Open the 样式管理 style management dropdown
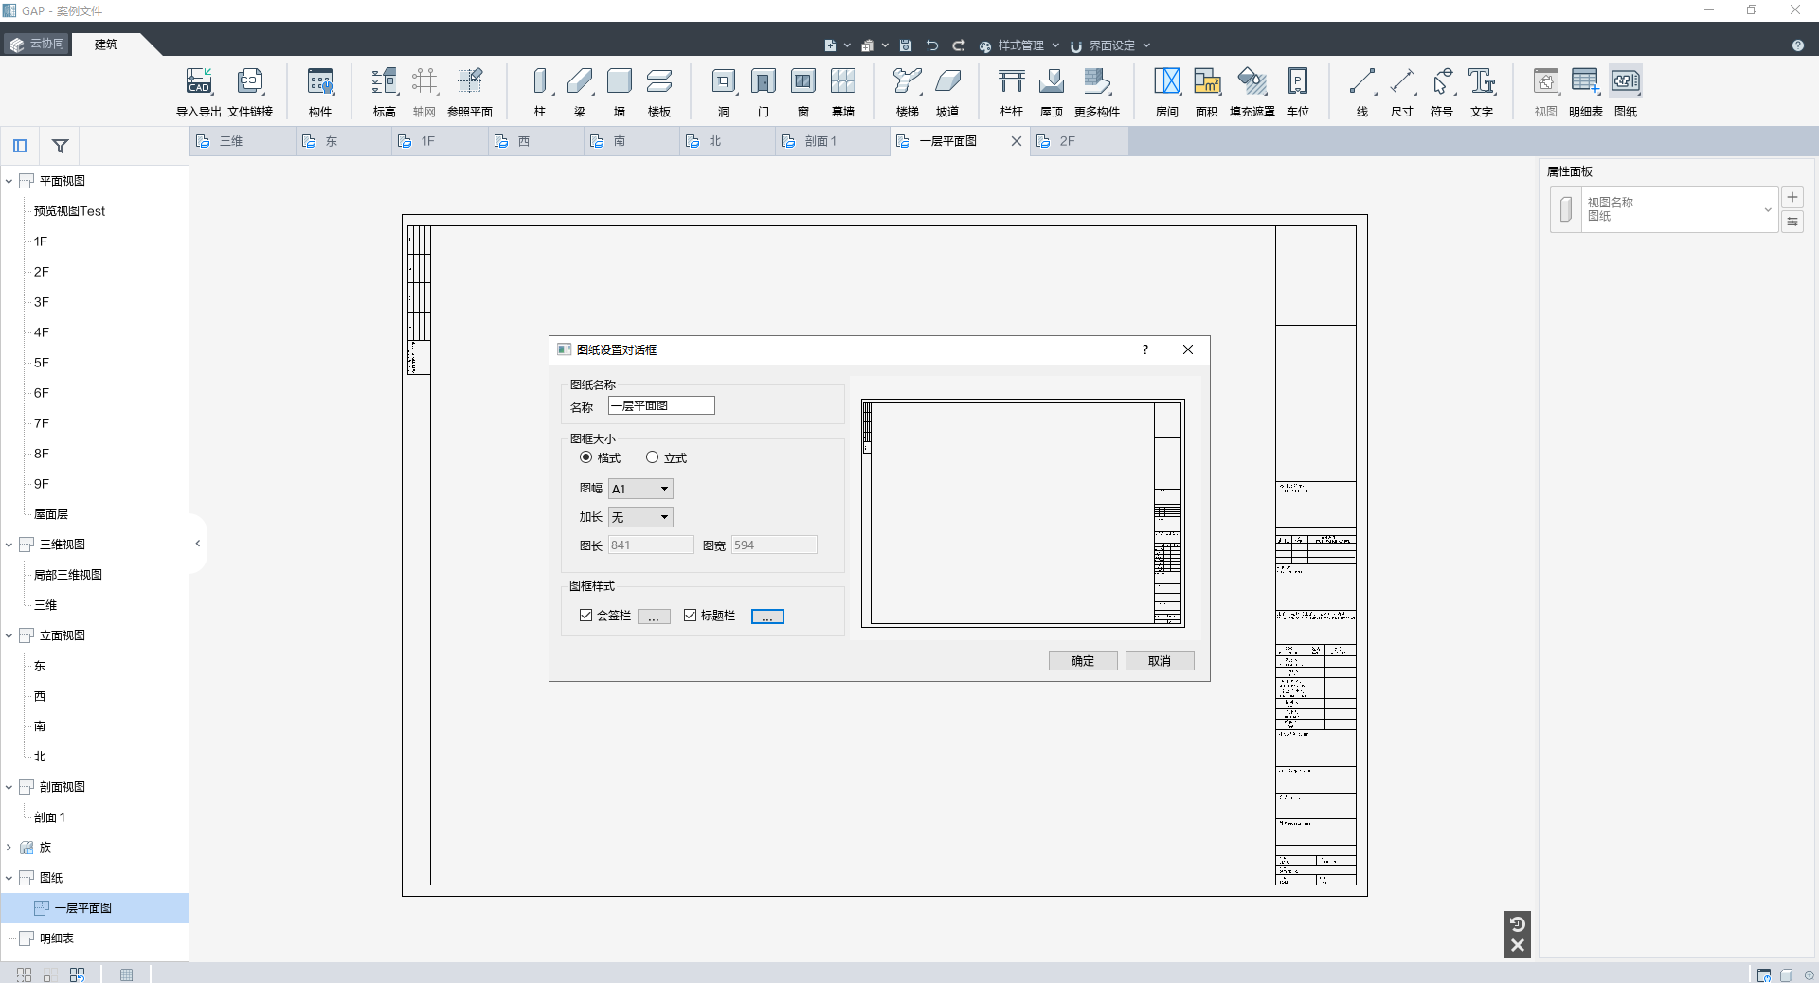This screenshot has height=983, width=1819. [x=1019, y=45]
